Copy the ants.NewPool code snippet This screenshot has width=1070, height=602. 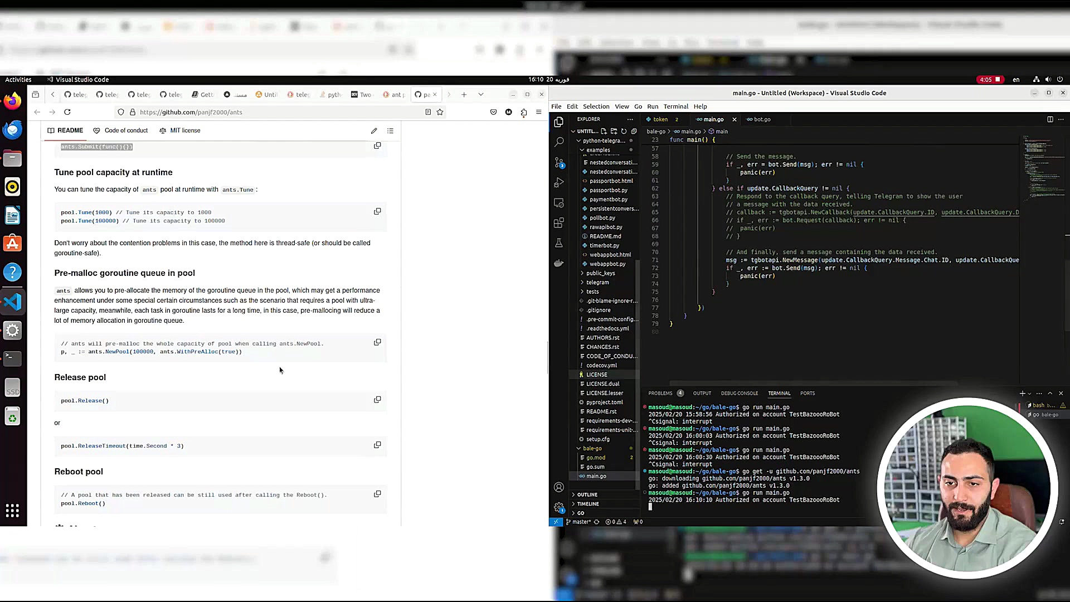pos(377,342)
